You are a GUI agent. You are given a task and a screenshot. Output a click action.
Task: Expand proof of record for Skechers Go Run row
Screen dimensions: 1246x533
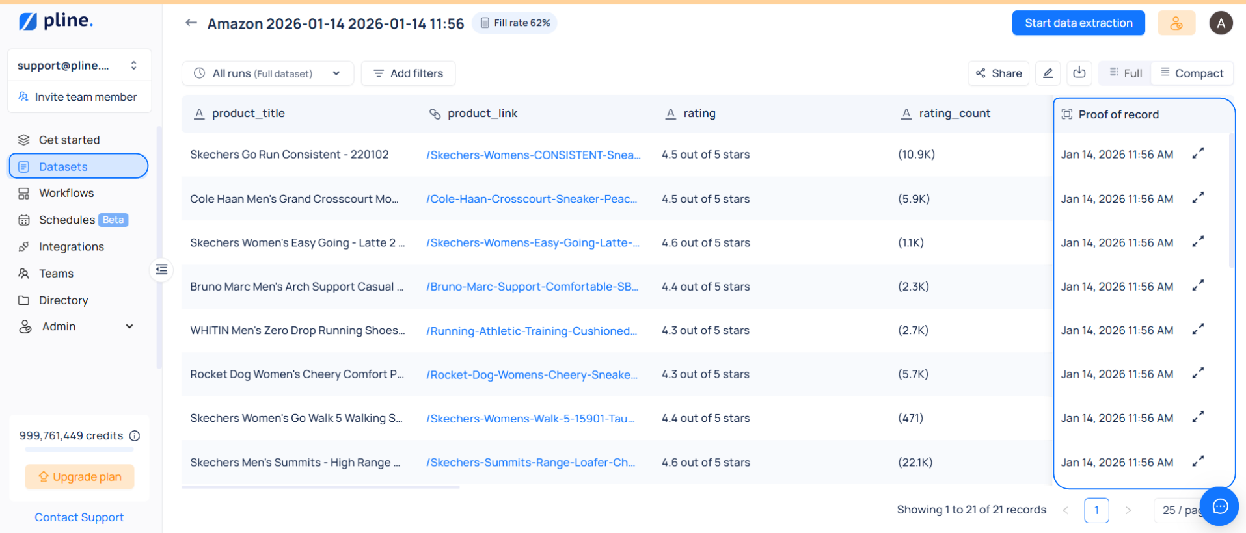1197,153
